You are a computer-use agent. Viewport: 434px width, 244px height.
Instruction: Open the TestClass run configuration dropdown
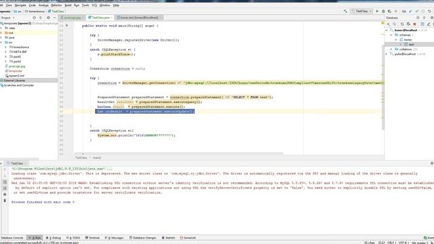[362, 12]
